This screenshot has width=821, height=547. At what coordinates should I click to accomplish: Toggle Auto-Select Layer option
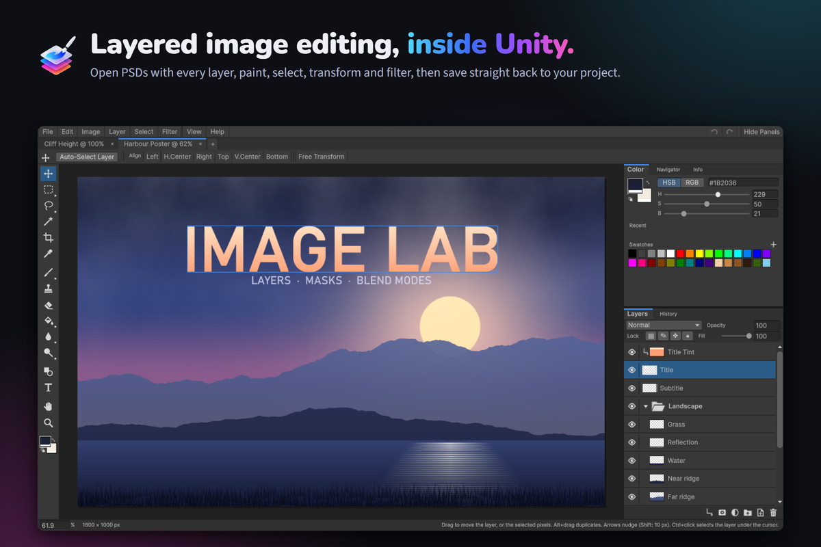[87, 157]
